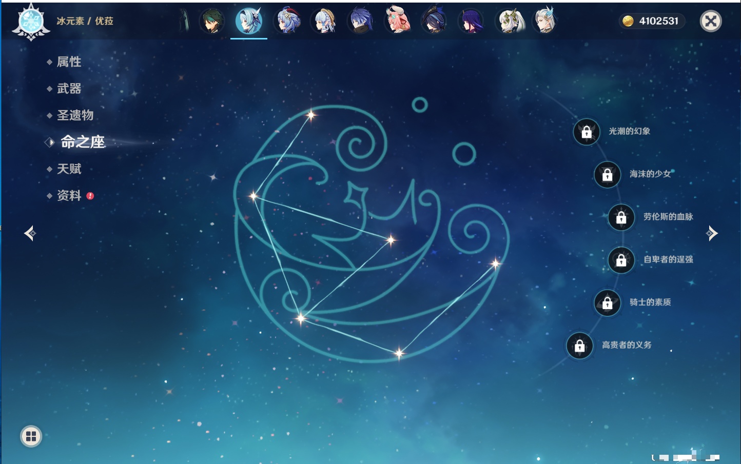Screen dimensions: 741x464
Task: Switch to white-haired avatar with blue ornament
Action: 545,21
